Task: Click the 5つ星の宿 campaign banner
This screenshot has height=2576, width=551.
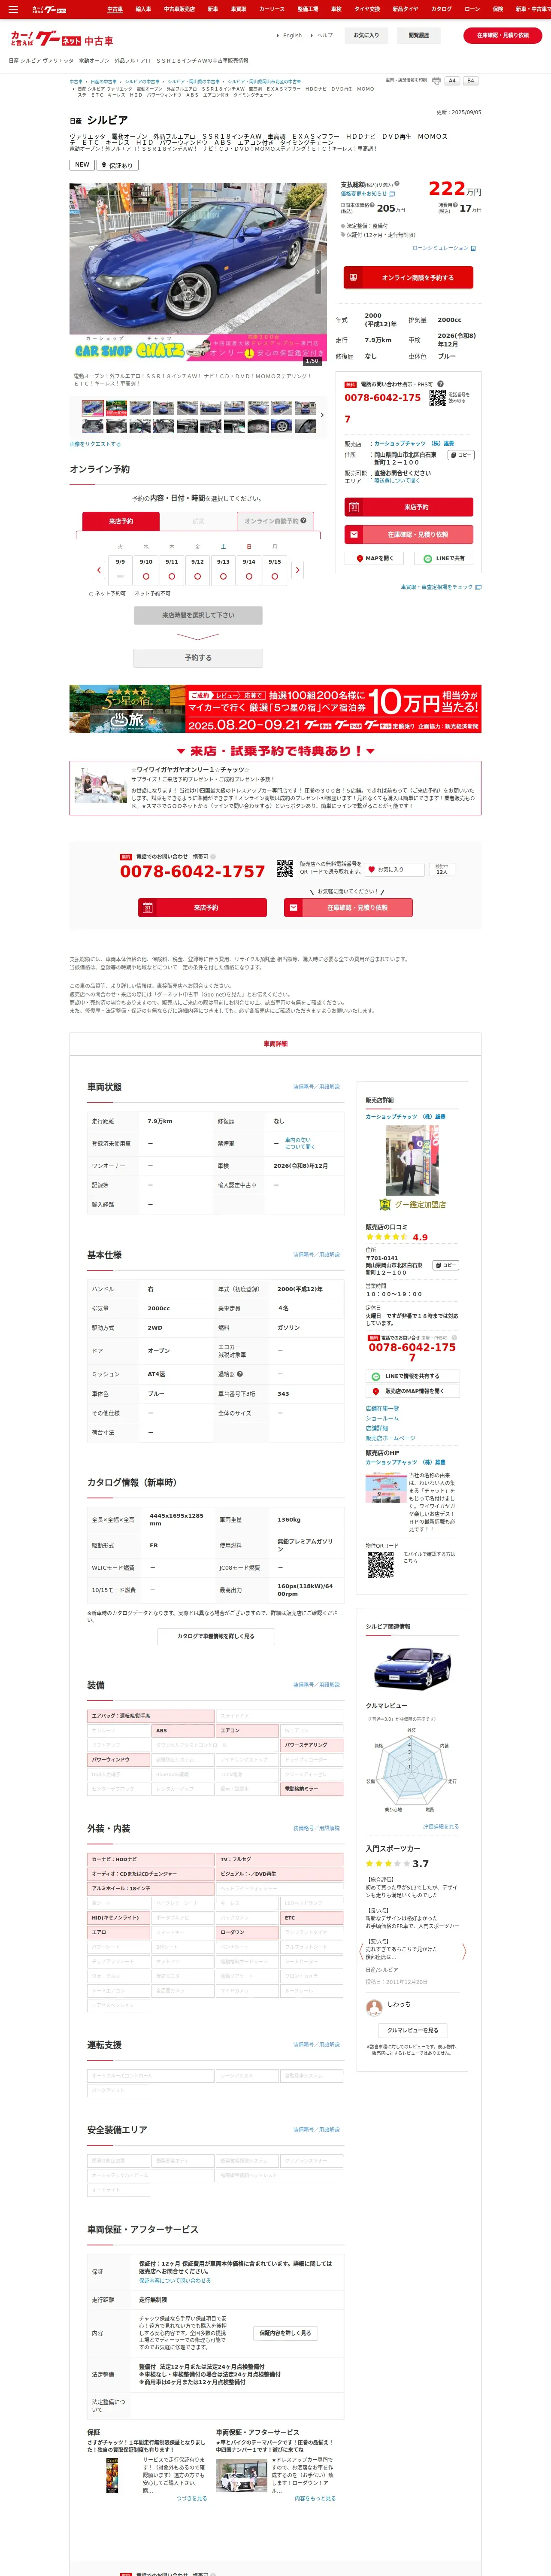Action: (275, 709)
